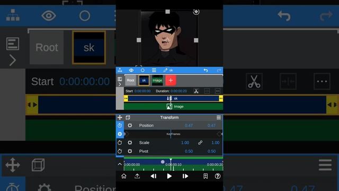Open more clip options ellipsis
This screenshot has height=191, width=339.
point(218,91)
